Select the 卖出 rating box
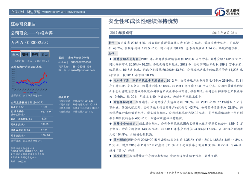The width and height of the screenshot is (252, 178). click(x=44, y=54)
